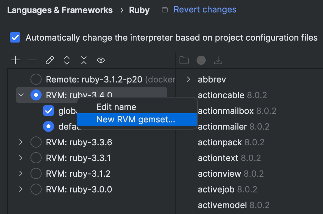Expand the RVM ruby-3.3.6 node
323x214 pixels.
pos(21,142)
